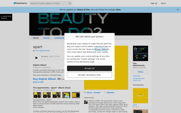Open the log in link
181x113 pixels.
[x=163, y=3]
